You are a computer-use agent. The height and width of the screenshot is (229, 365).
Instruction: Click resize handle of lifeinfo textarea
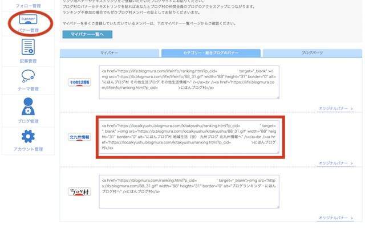point(278,97)
